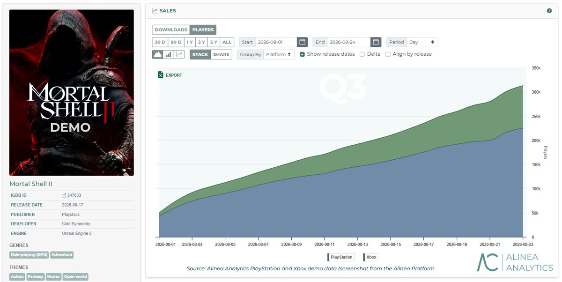This screenshot has width=562, height=282.
Task: Open the Start date calendar picker
Action: [303, 42]
